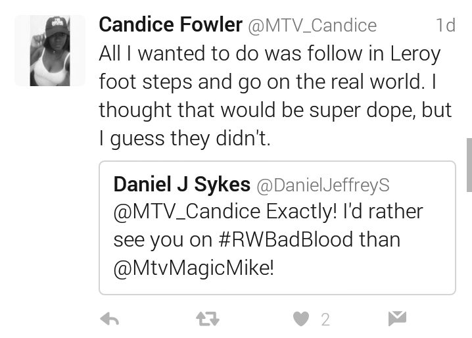Image resolution: width=472 pixels, height=338 pixels.
Task: Reply to Candice Fowler's tweet
Action: [110, 319]
